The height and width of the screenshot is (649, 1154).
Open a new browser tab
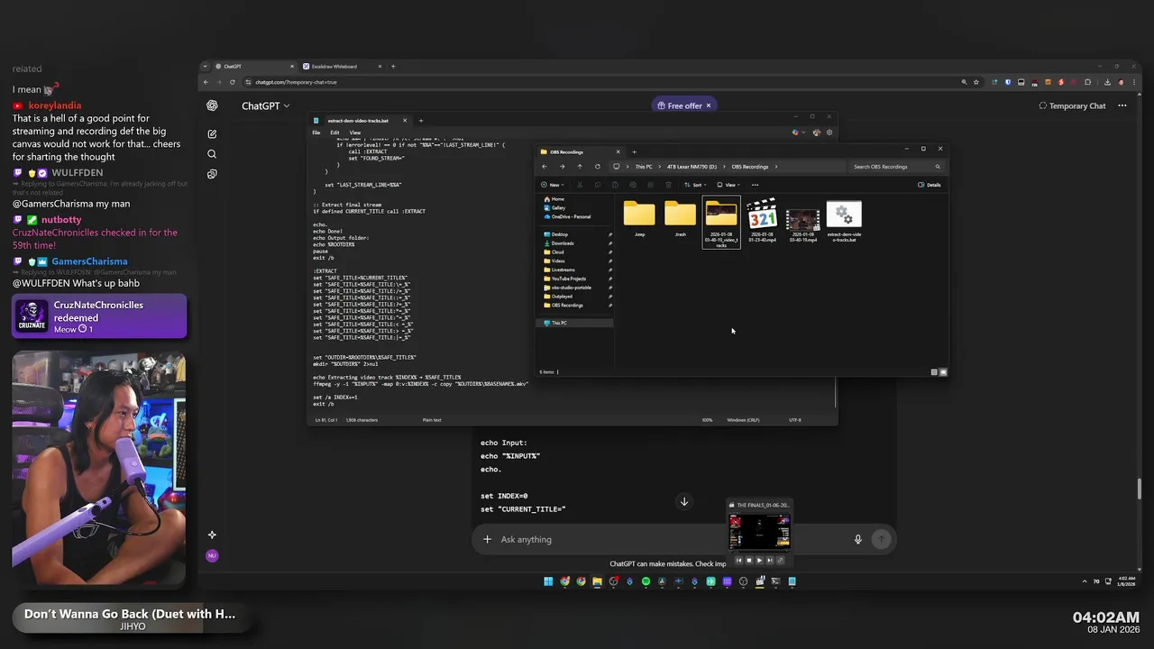click(393, 66)
